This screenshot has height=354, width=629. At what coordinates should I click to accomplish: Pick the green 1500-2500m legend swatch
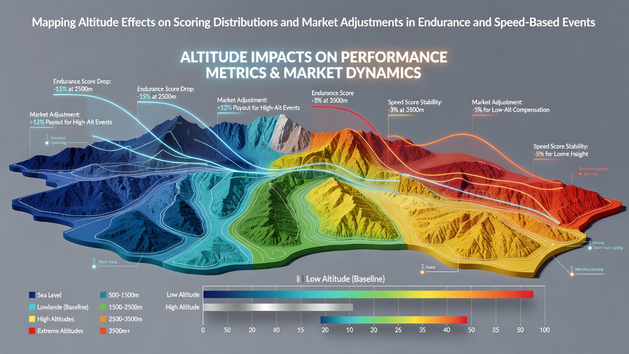(x=103, y=307)
